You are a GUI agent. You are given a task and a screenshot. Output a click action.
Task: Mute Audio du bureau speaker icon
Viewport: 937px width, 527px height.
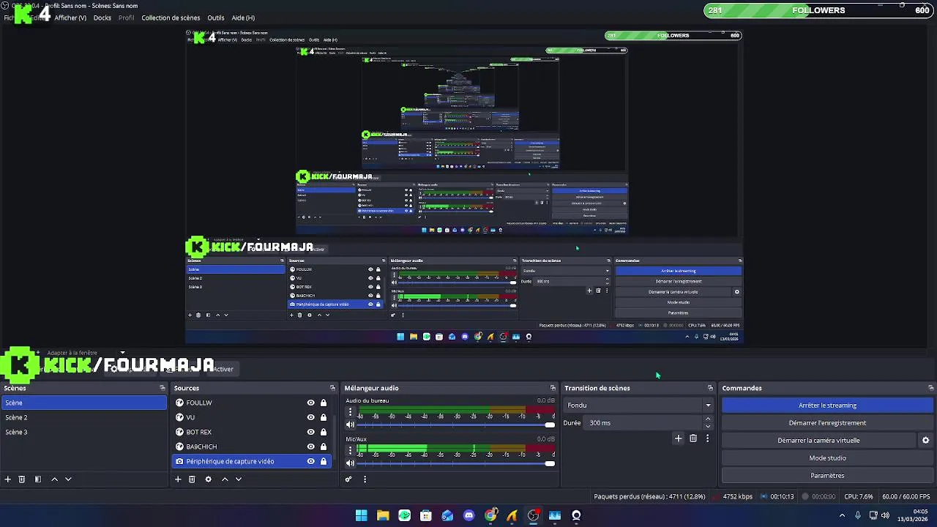(x=350, y=425)
